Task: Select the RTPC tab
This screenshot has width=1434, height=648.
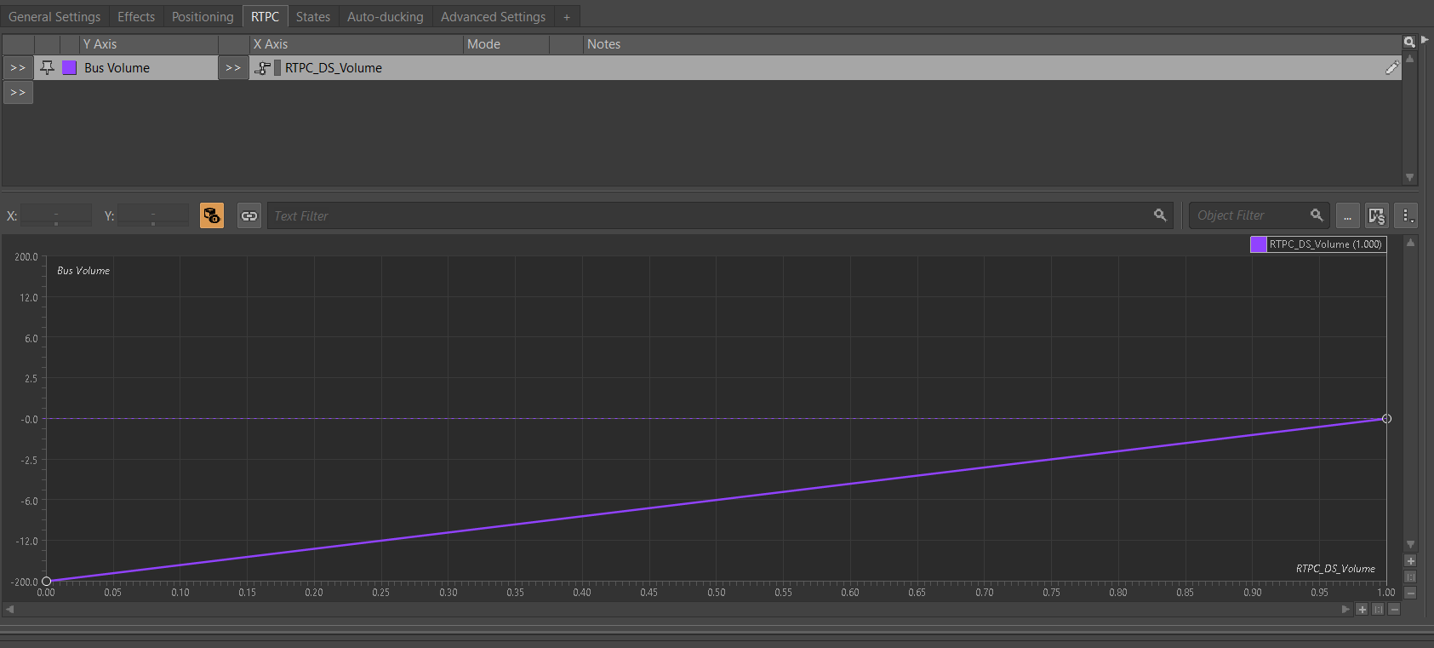Action: [265, 17]
